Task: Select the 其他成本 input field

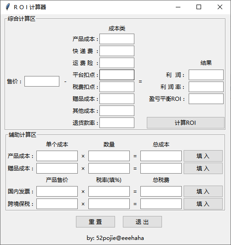Action: pyautogui.click(x=117, y=111)
